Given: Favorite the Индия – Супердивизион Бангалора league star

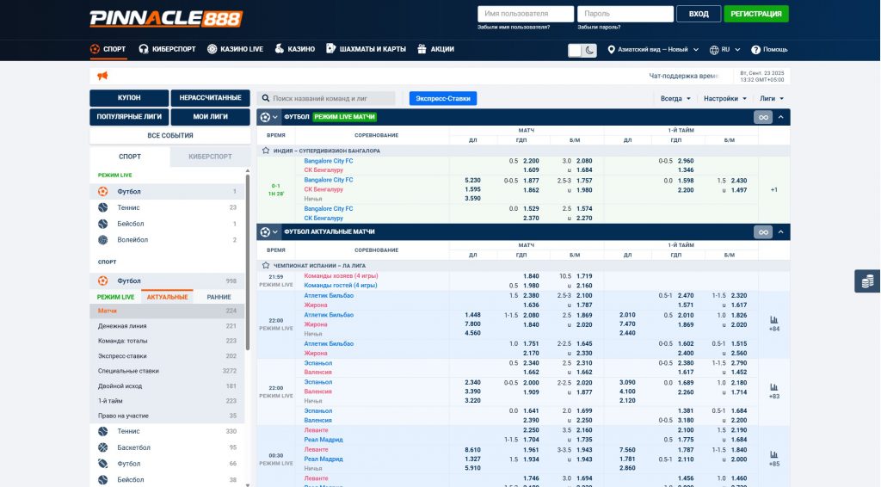Looking at the screenshot, I should tap(266, 151).
